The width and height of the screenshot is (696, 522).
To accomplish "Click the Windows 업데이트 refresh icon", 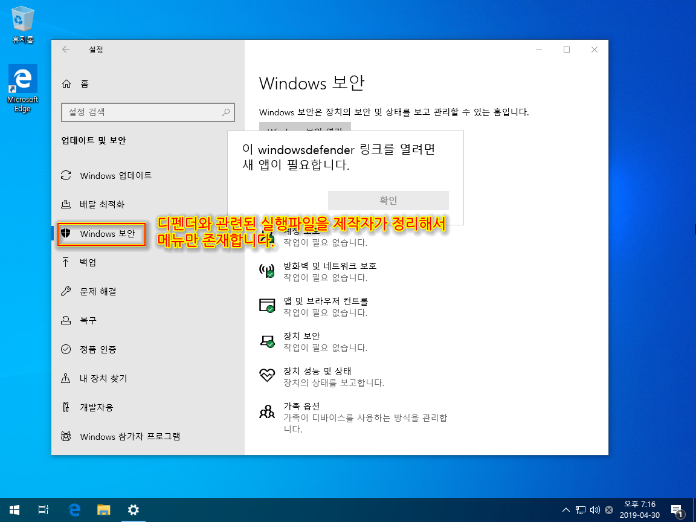I will point(66,175).
